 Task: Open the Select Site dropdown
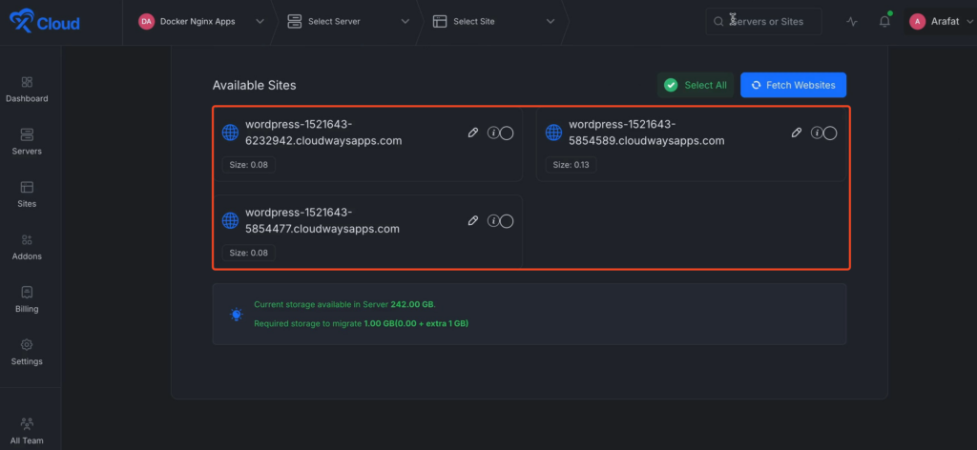click(492, 21)
